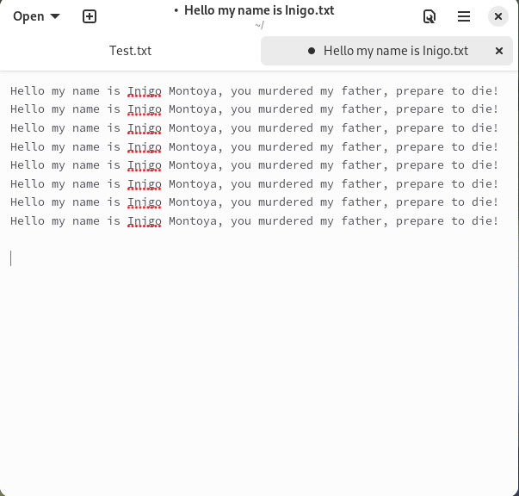The image size is (519, 496).
Task: Click the word name in the eighth line
Action: [86, 221]
